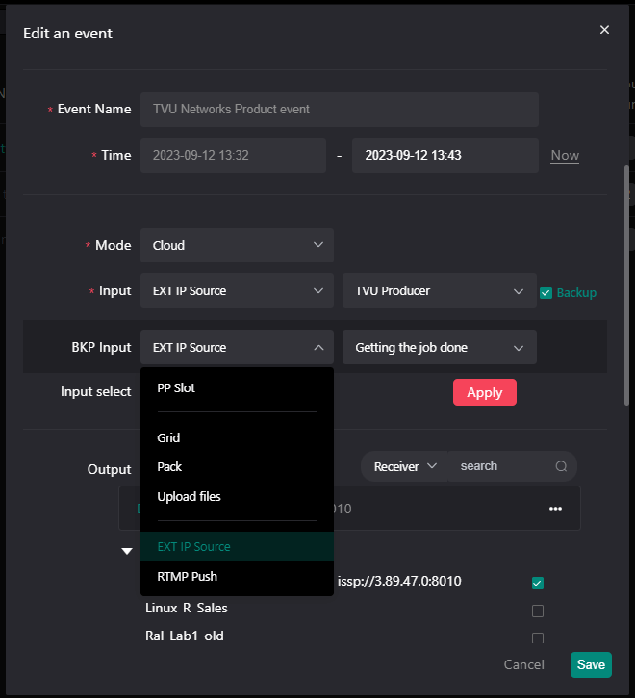635x698 pixels.
Task: Click the search magnifier icon
Action: pyautogui.click(x=561, y=466)
